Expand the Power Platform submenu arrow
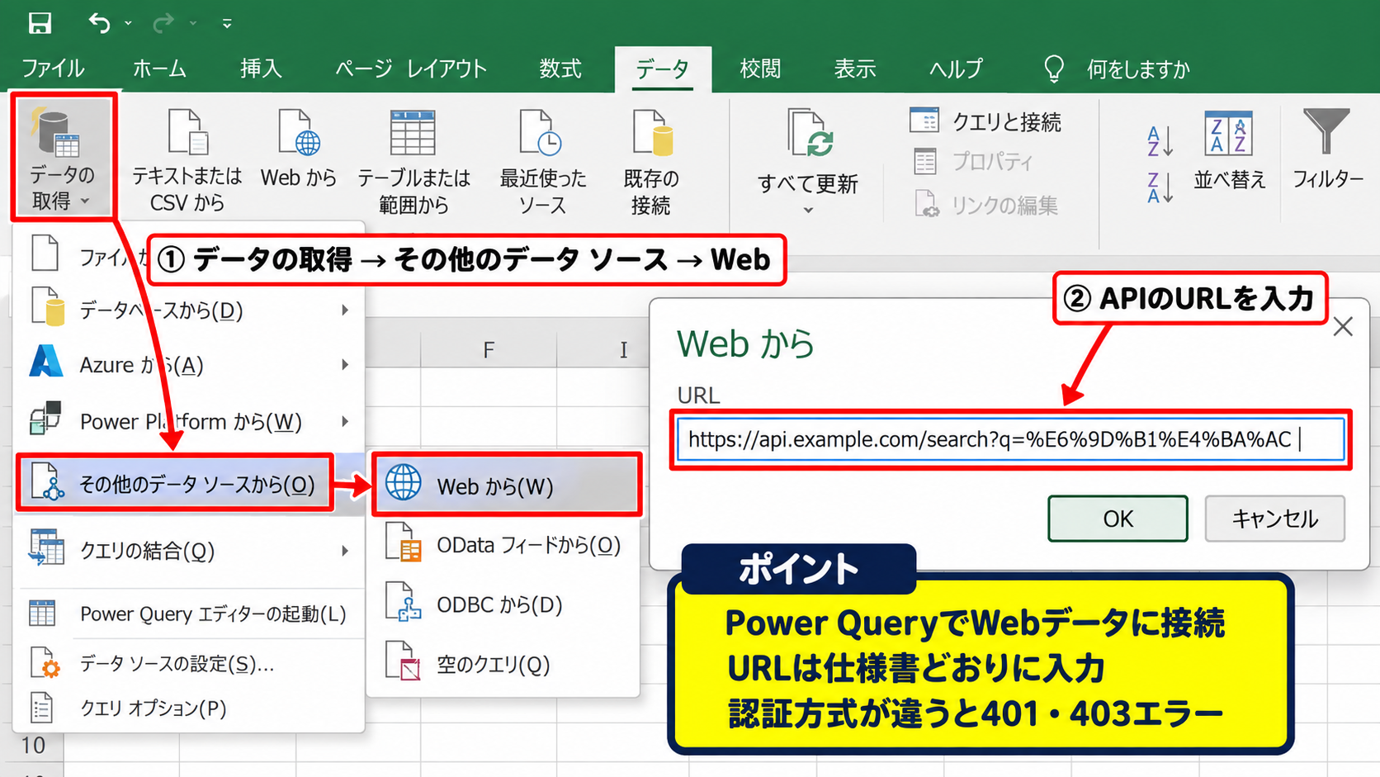This screenshot has width=1380, height=777. pos(345,421)
